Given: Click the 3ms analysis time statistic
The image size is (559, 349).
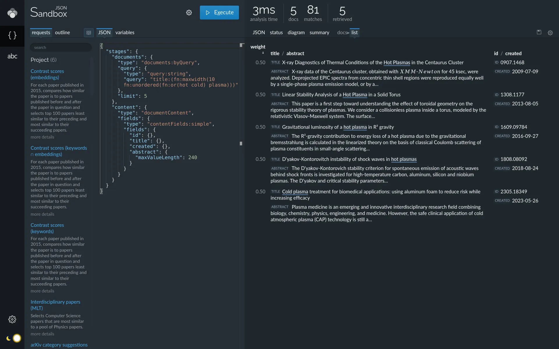Looking at the screenshot, I should coord(264,13).
